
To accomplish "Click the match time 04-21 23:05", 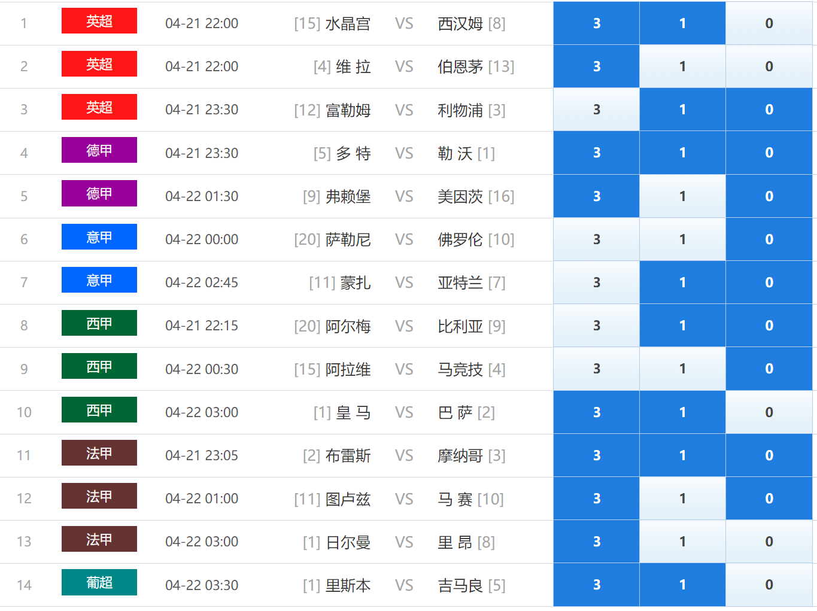I will [x=202, y=455].
